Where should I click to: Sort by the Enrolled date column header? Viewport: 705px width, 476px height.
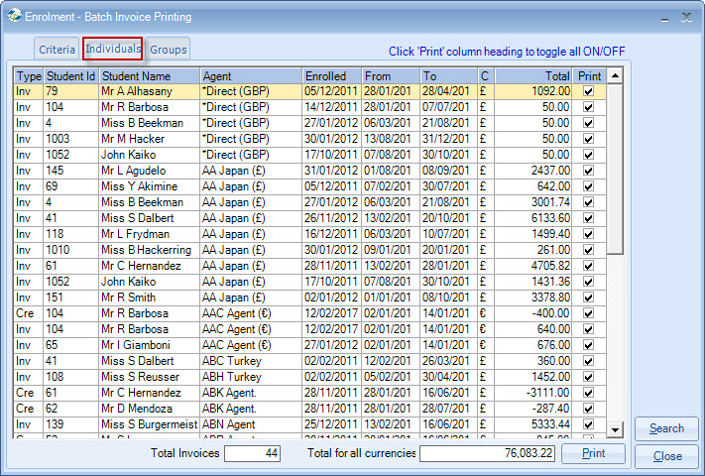331,75
